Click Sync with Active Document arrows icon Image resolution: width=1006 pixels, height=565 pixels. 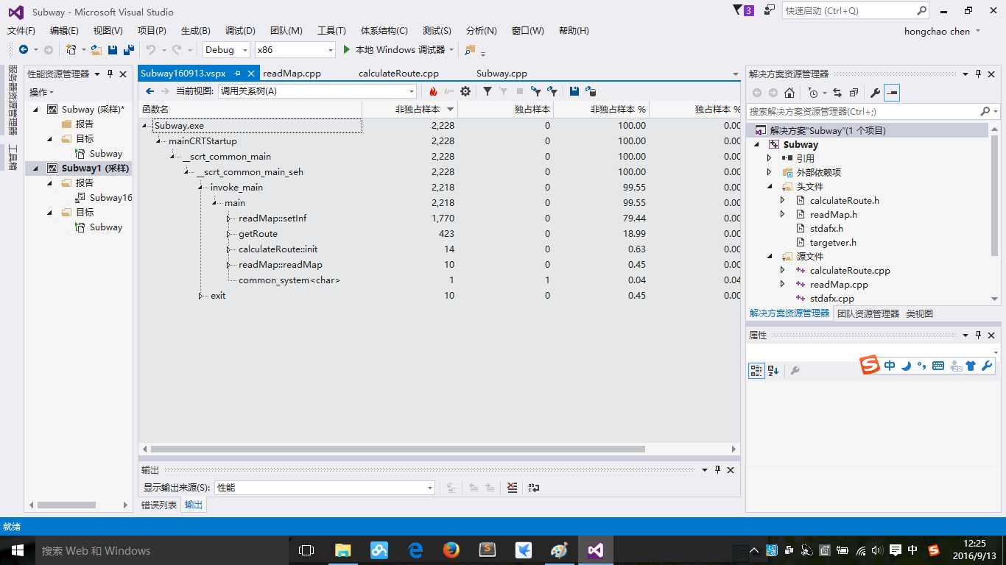point(837,93)
